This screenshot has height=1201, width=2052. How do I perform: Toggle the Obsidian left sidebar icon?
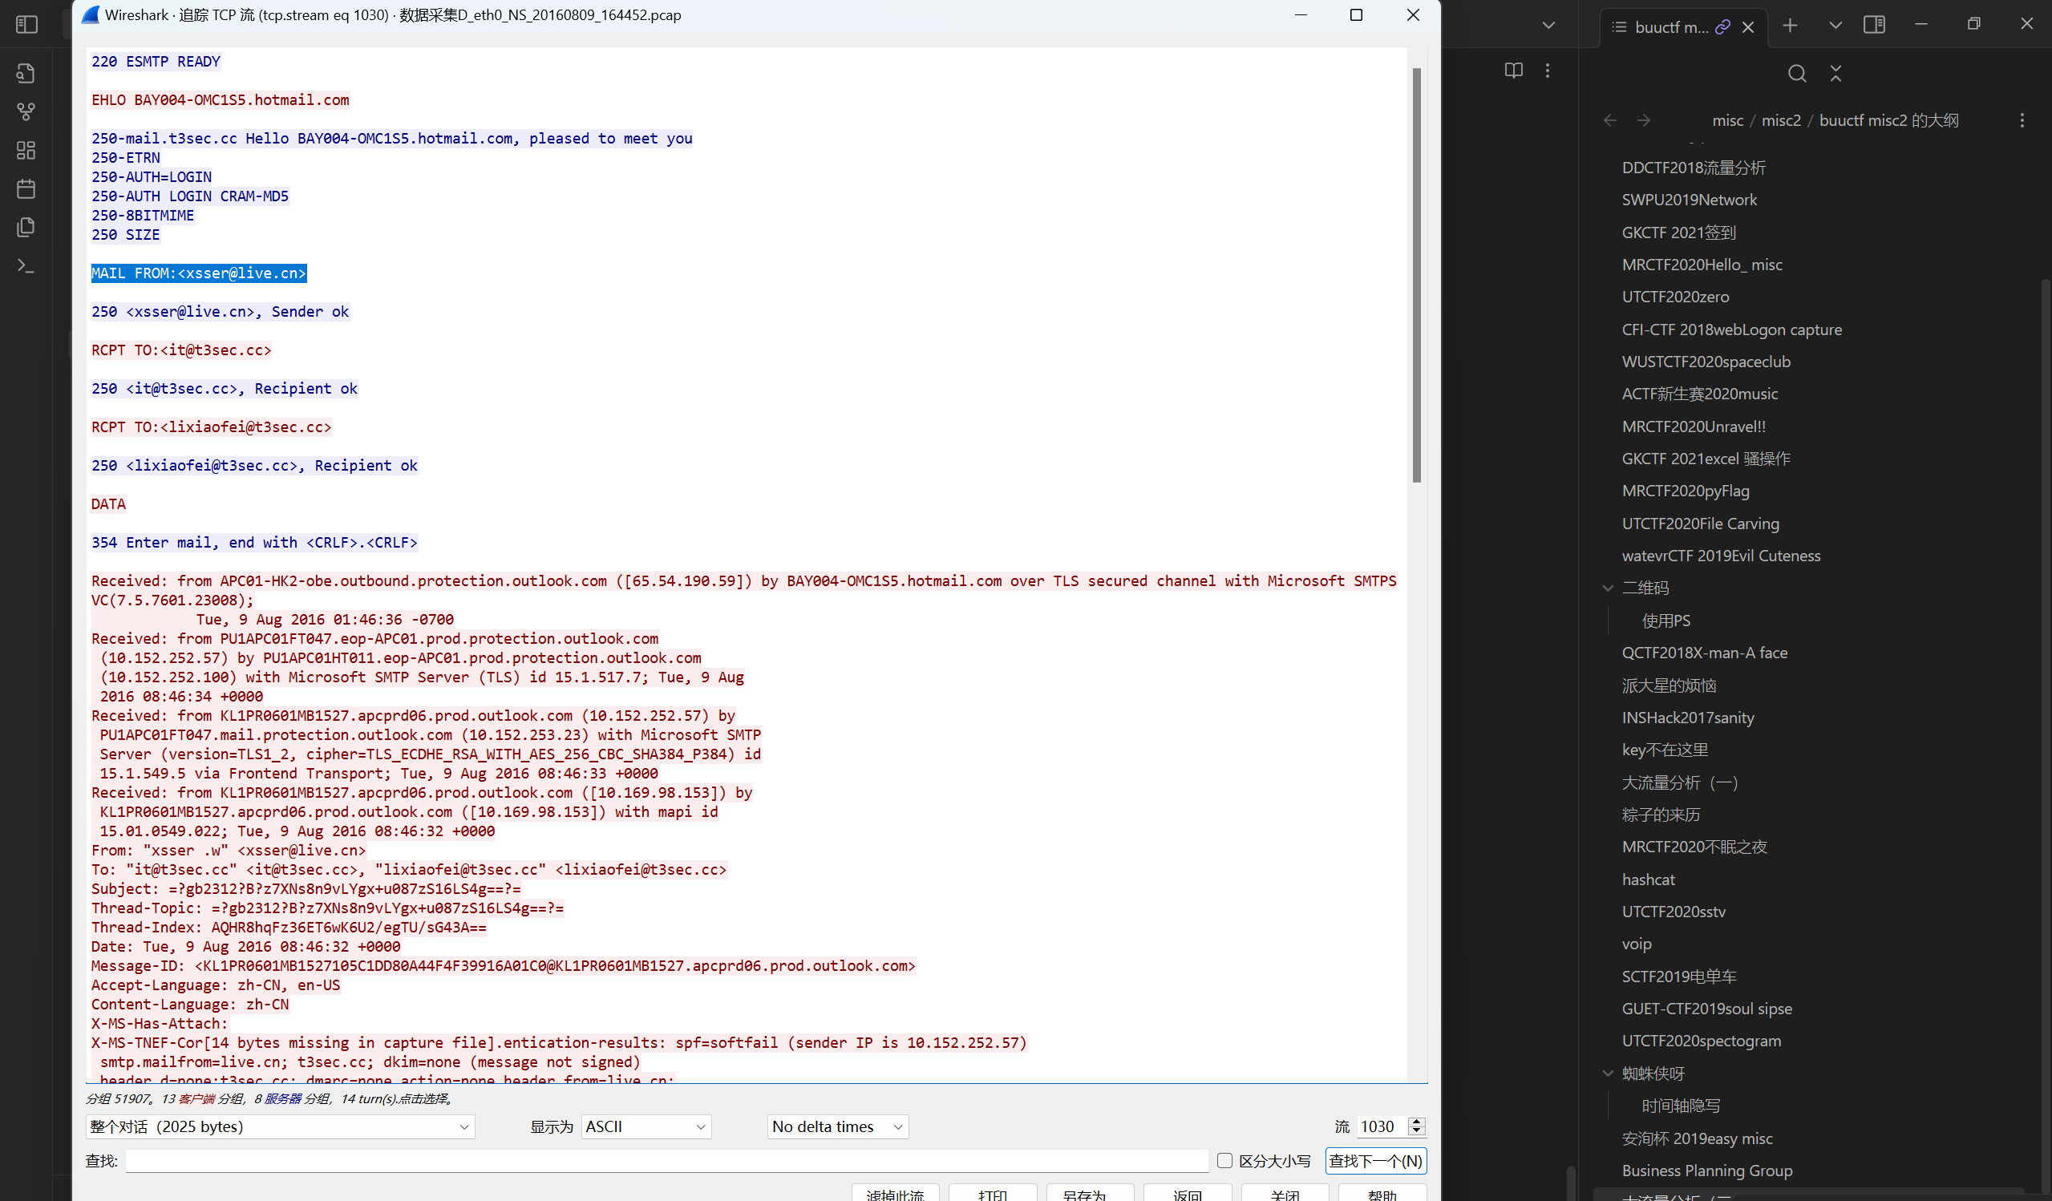point(27,24)
